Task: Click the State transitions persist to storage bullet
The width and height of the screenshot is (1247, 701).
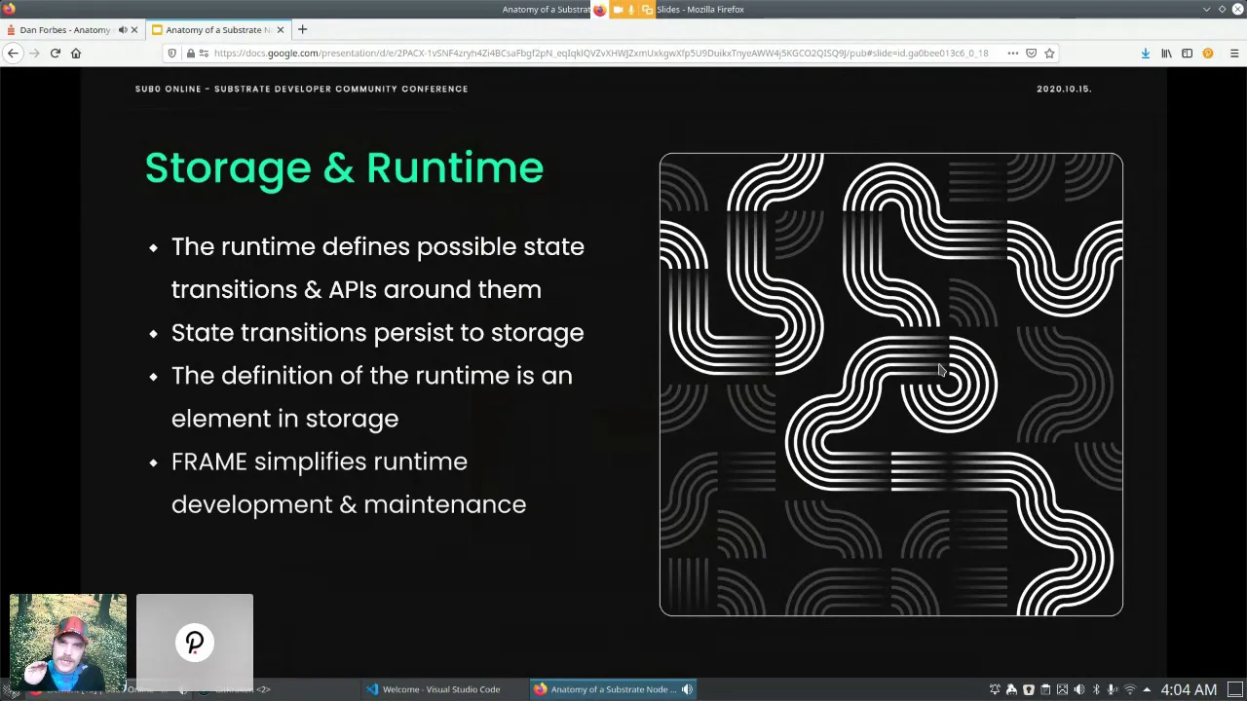Action: pos(377,333)
